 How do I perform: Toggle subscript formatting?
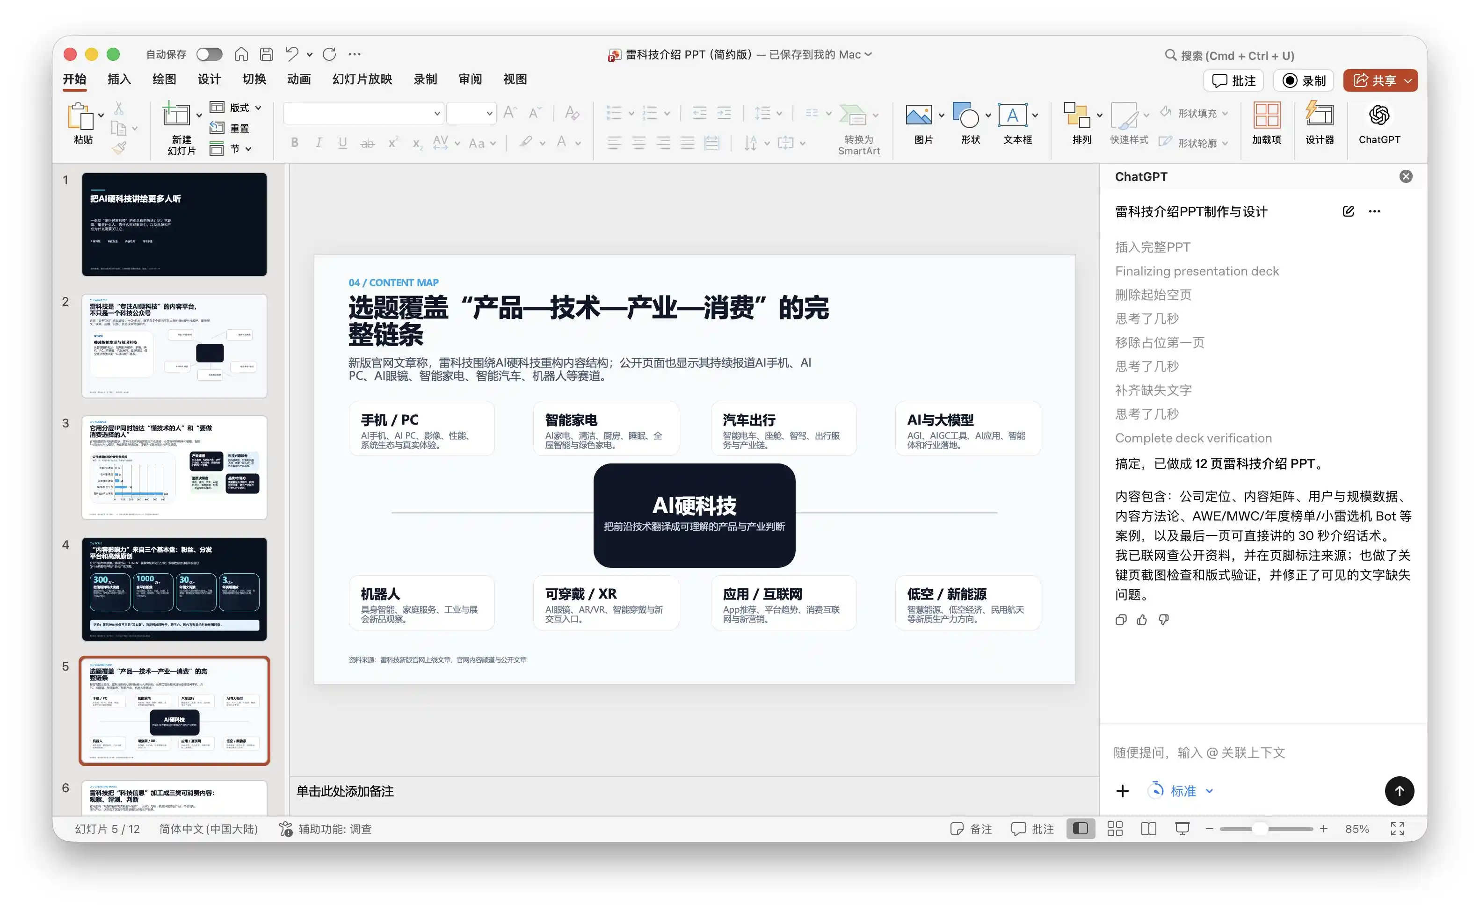click(x=417, y=143)
